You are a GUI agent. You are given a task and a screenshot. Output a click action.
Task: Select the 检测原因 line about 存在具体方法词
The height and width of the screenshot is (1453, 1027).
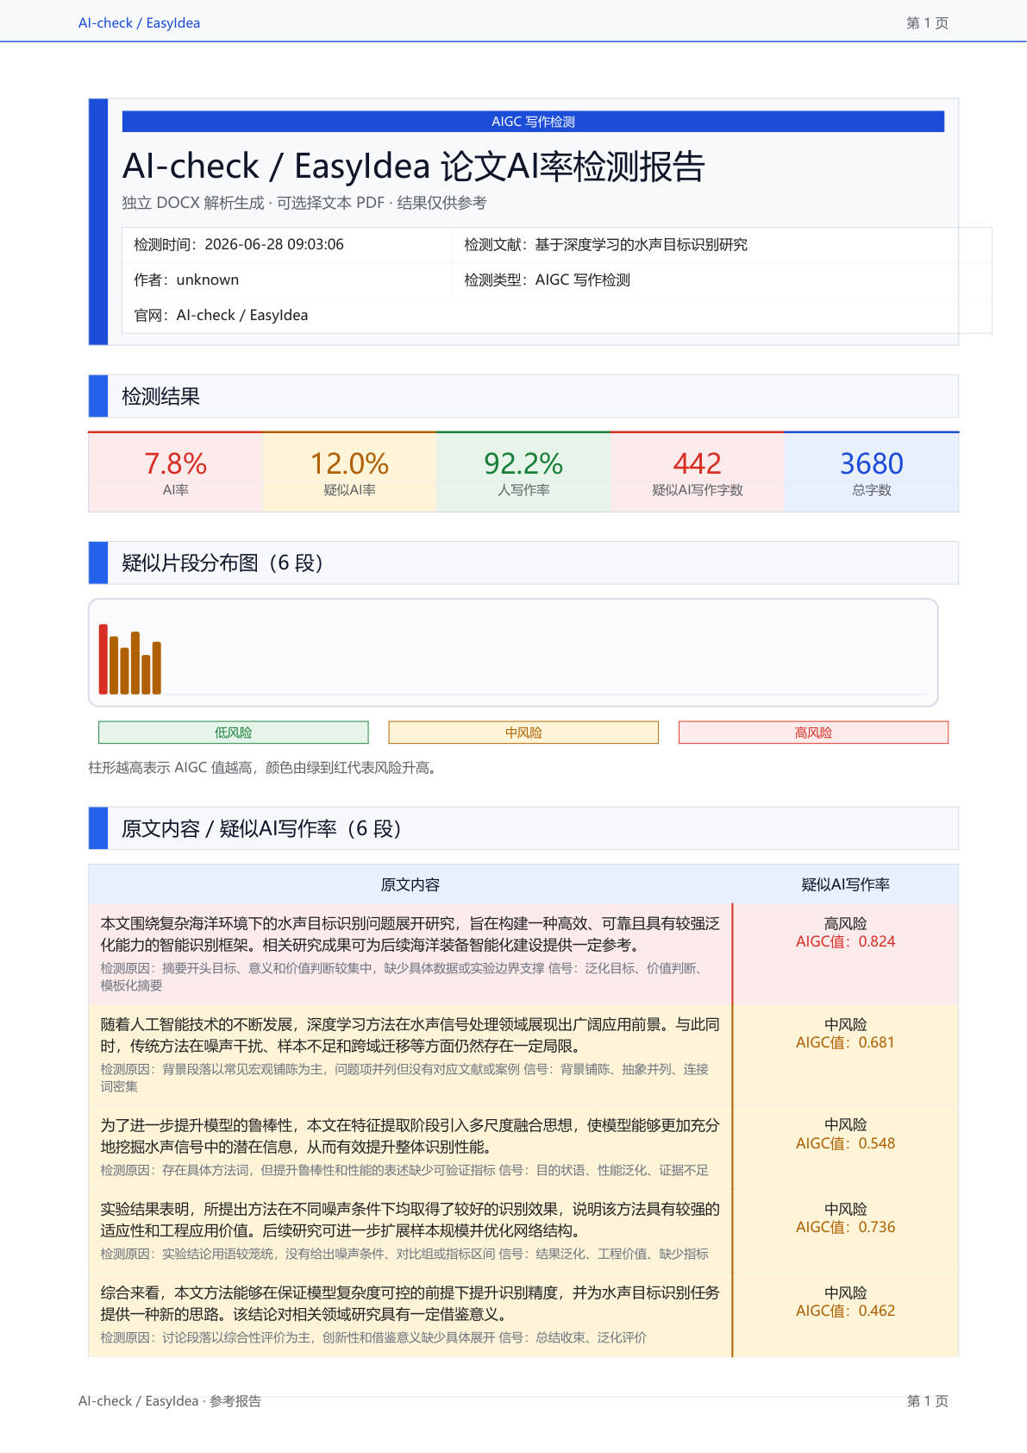click(404, 1171)
